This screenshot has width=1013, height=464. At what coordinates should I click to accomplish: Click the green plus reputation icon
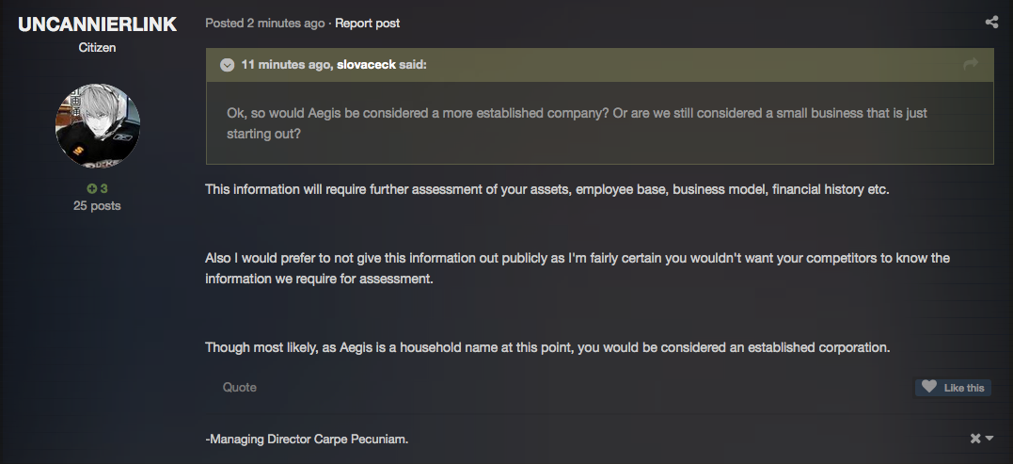[x=92, y=188]
